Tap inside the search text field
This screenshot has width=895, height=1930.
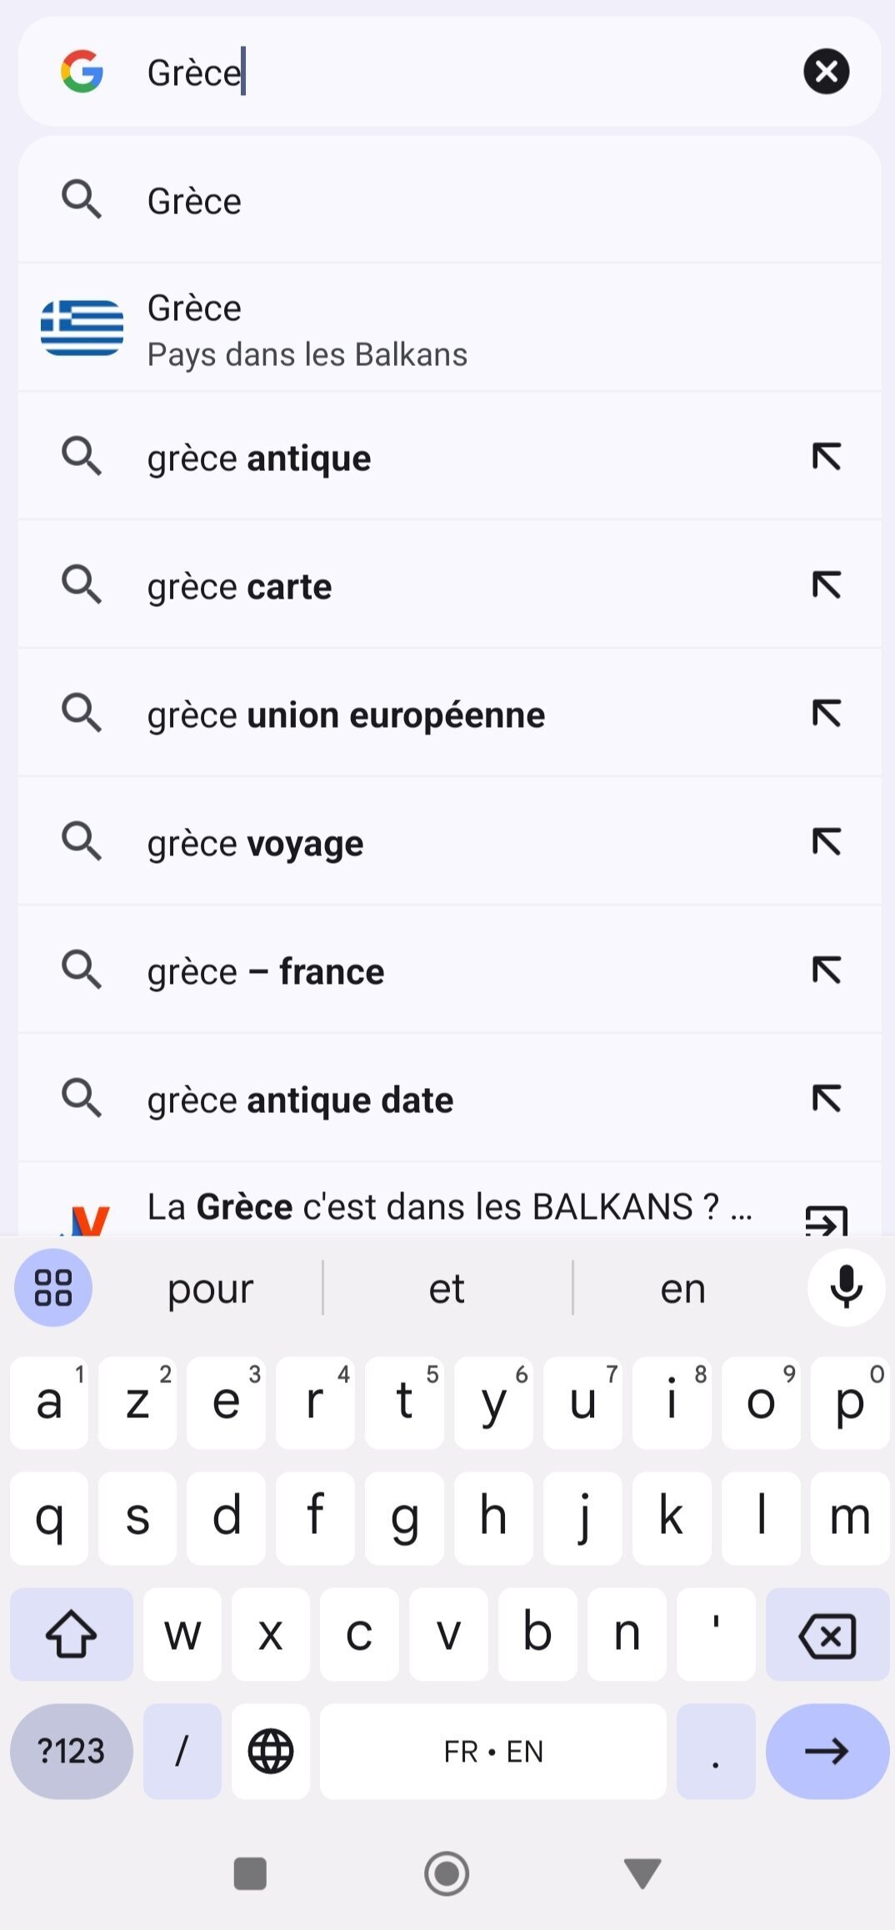pyautogui.click(x=467, y=73)
